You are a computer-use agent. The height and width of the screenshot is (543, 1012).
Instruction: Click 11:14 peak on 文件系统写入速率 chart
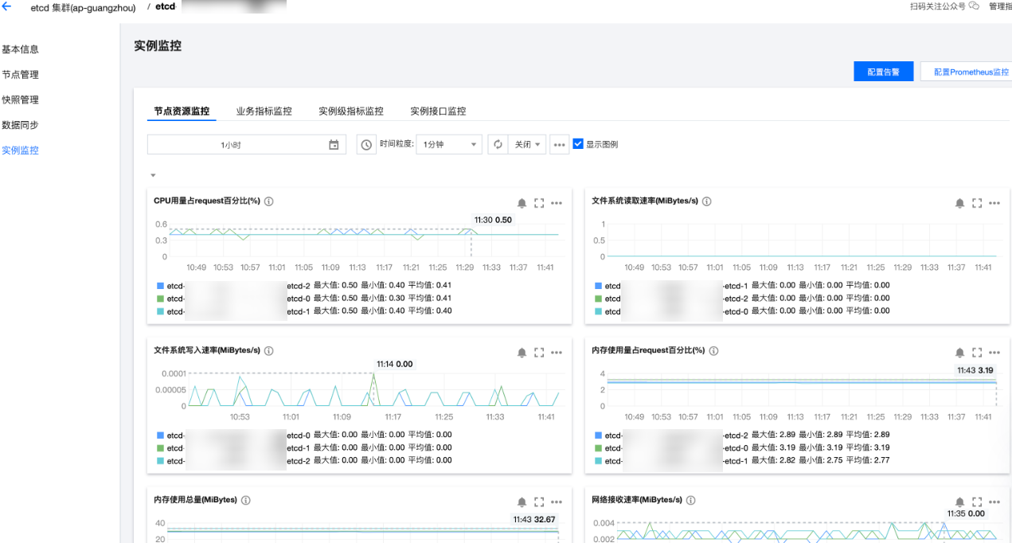(374, 374)
